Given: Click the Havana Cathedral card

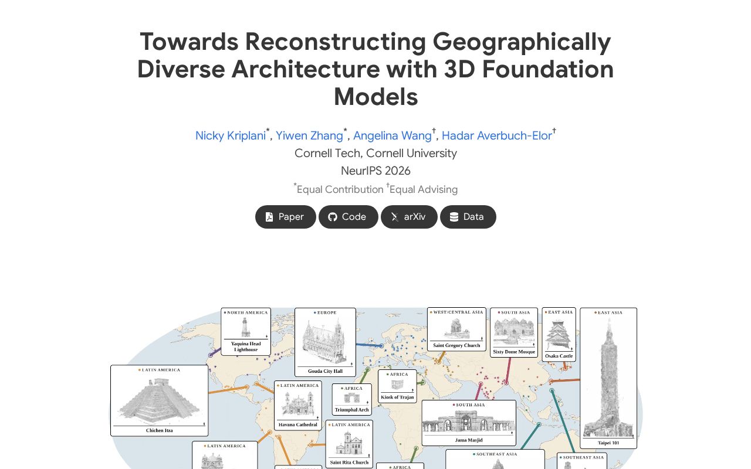Looking at the screenshot, I should coord(298,406).
